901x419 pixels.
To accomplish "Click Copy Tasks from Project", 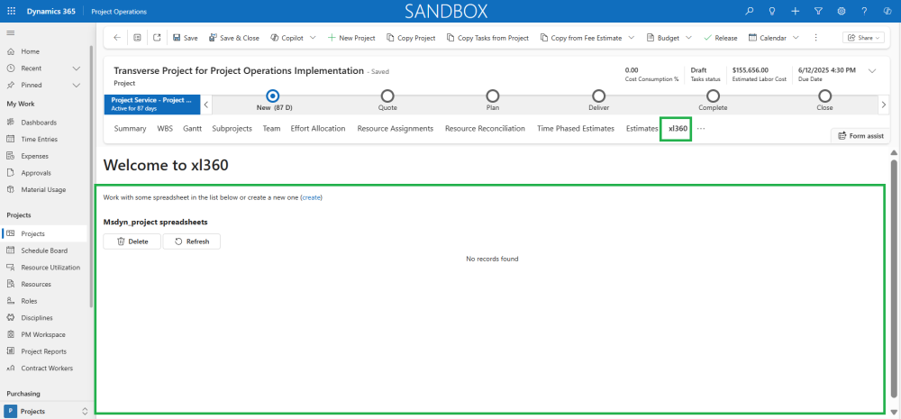I will point(487,38).
